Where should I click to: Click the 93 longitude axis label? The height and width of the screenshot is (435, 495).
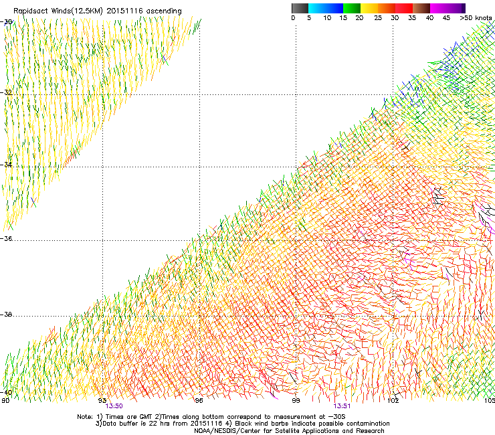(x=102, y=401)
